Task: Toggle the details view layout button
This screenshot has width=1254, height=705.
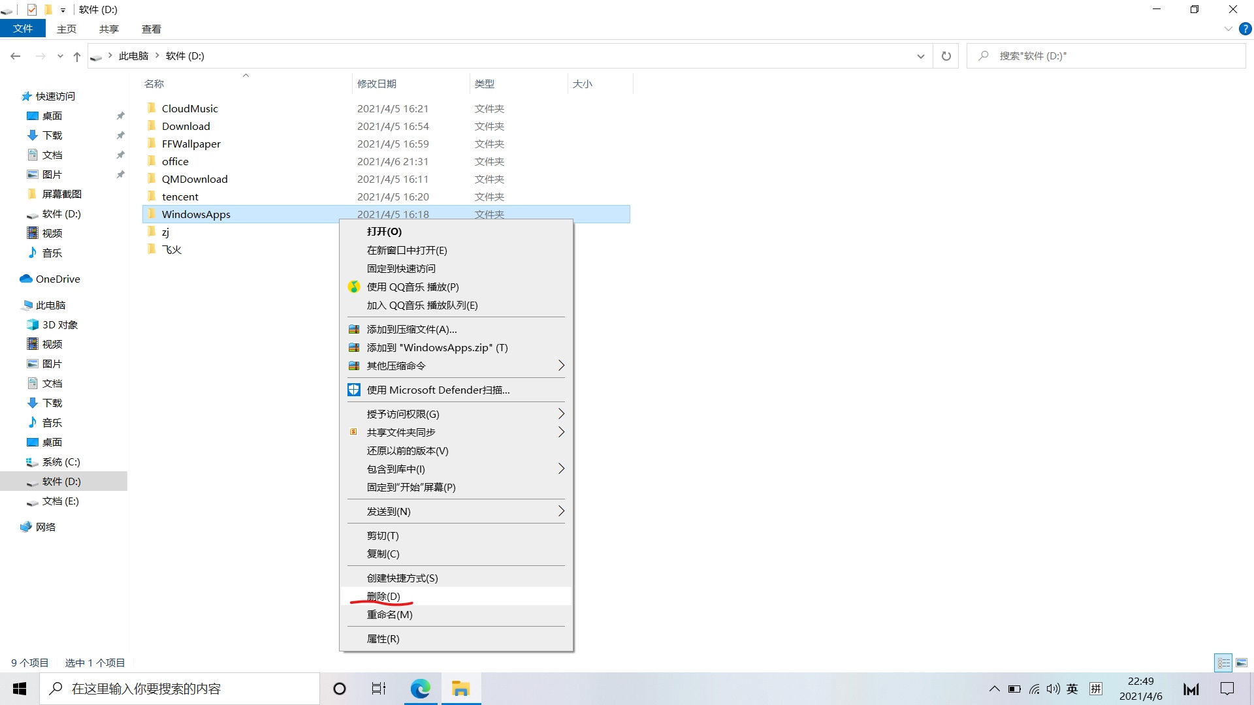Action: pos(1223,663)
